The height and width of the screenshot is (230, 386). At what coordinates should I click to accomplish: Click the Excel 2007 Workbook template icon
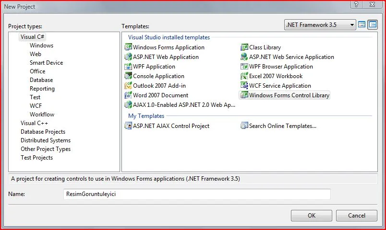click(x=244, y=76)
